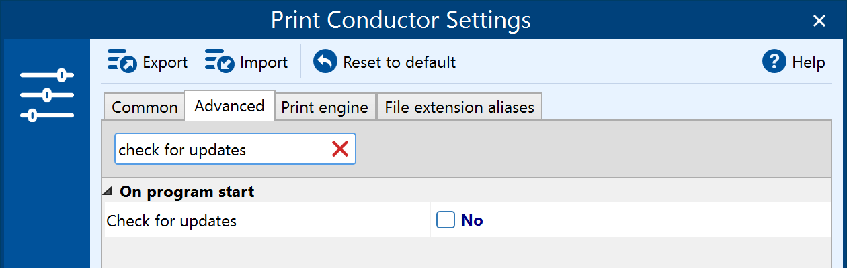
Task: Click the settings sliders icon in sidebar
Action: click(46, 95)
